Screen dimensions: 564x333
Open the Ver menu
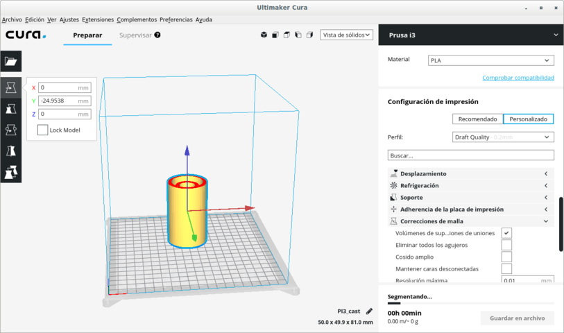[x=52, y=19]
